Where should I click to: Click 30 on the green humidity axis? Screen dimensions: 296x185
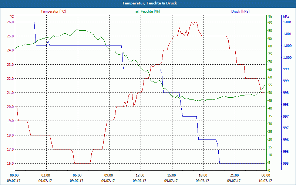(270, 124)
